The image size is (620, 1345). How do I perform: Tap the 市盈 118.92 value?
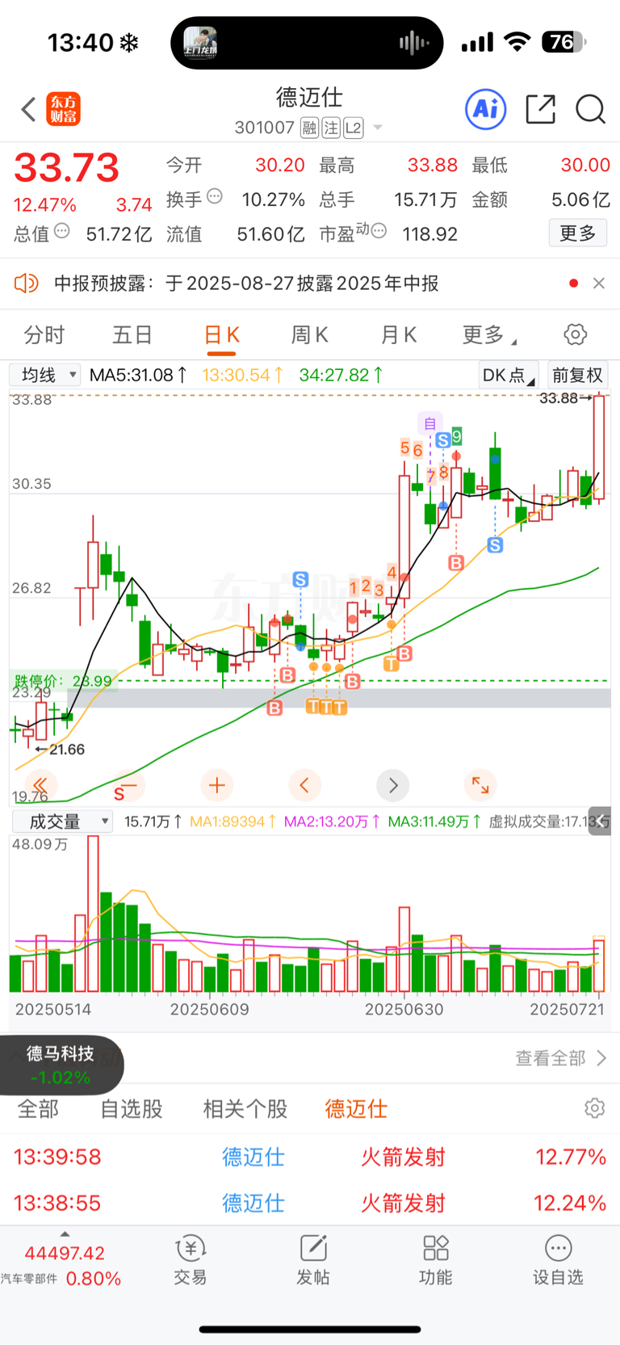429,234
